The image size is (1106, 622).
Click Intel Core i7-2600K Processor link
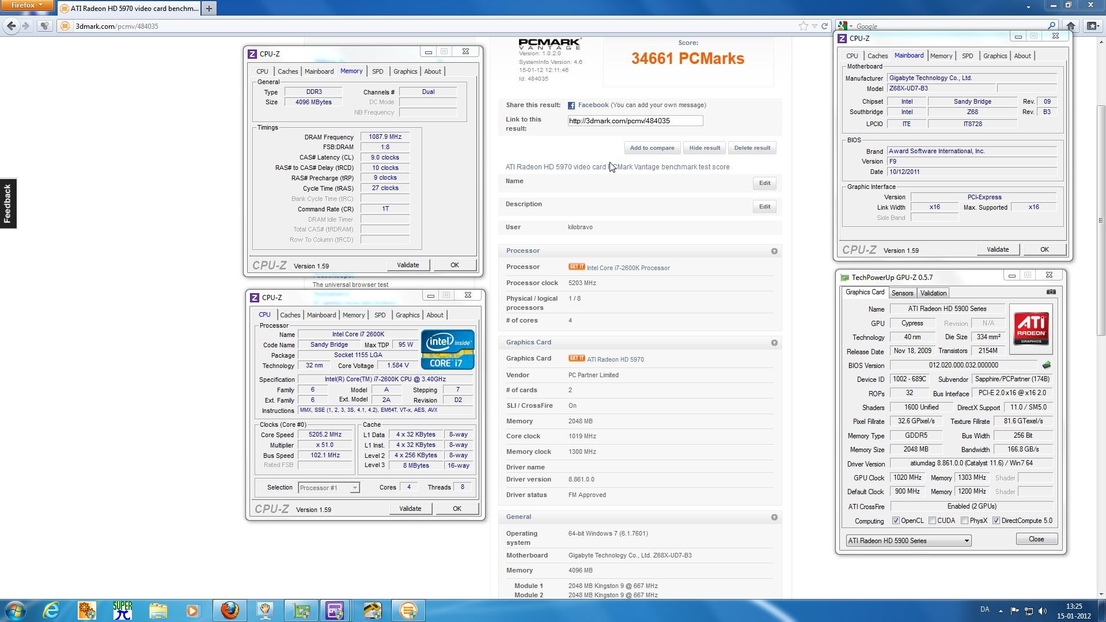[x=628, y=268]
